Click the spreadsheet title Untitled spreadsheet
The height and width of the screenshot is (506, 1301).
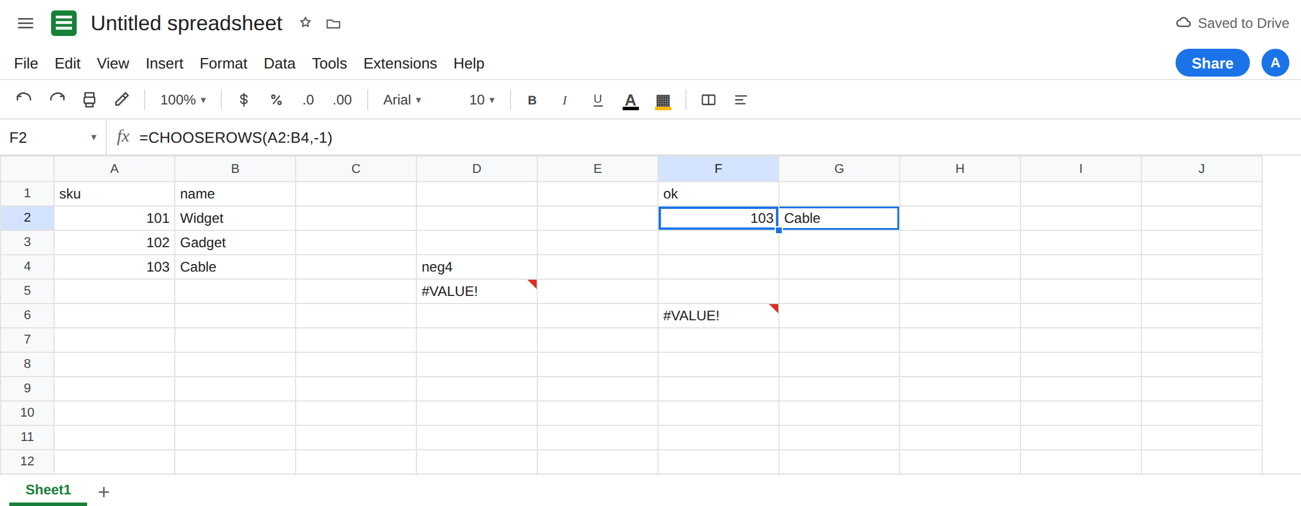(x=186, y=23)
